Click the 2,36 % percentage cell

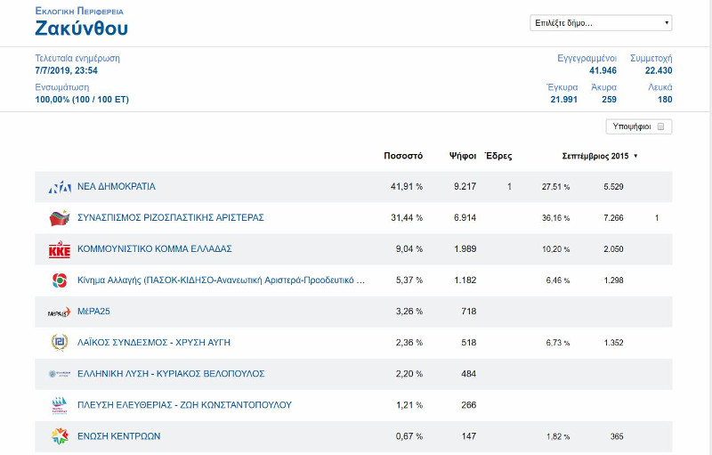(x=409, y=343)
